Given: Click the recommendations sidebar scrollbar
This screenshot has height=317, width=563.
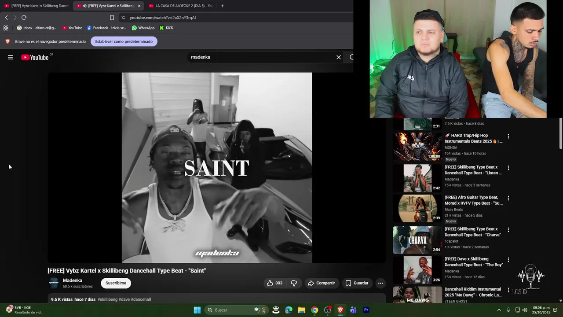Looking at the screenshot, I should point(561,134).
